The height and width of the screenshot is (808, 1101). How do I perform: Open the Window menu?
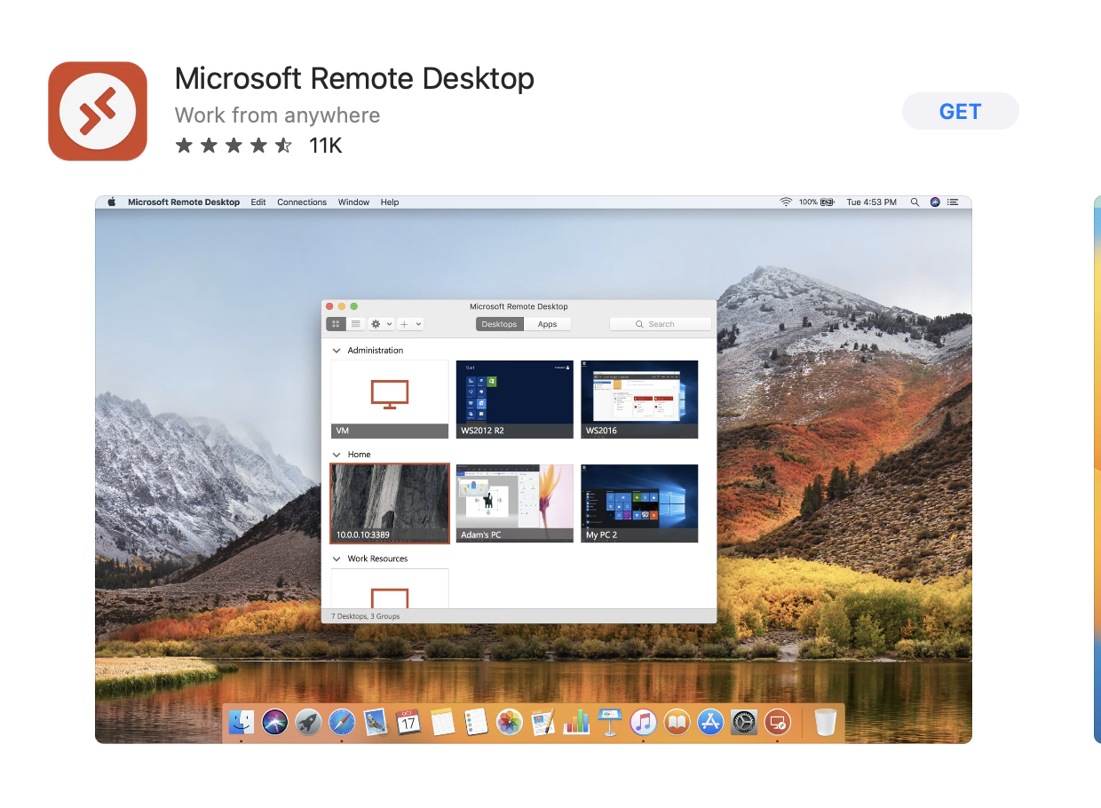(353, 202)
